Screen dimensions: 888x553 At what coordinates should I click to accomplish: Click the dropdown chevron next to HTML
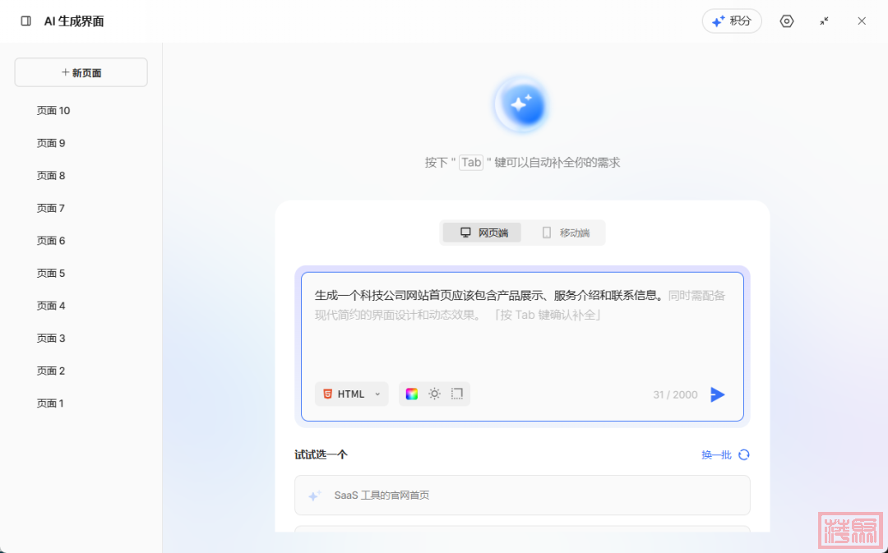[x=377, y=394]
